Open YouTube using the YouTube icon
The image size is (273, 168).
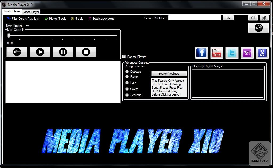pos(216,53)
